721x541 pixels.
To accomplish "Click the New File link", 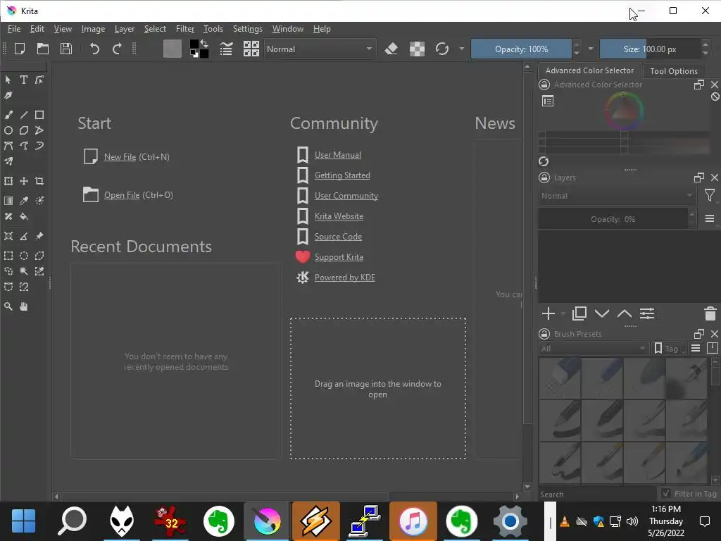I will [120, 157].
